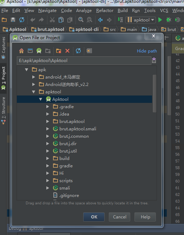Screen dimensions: 184x235
Task: Create new folder in dialog toolbar
Action: 59,51
